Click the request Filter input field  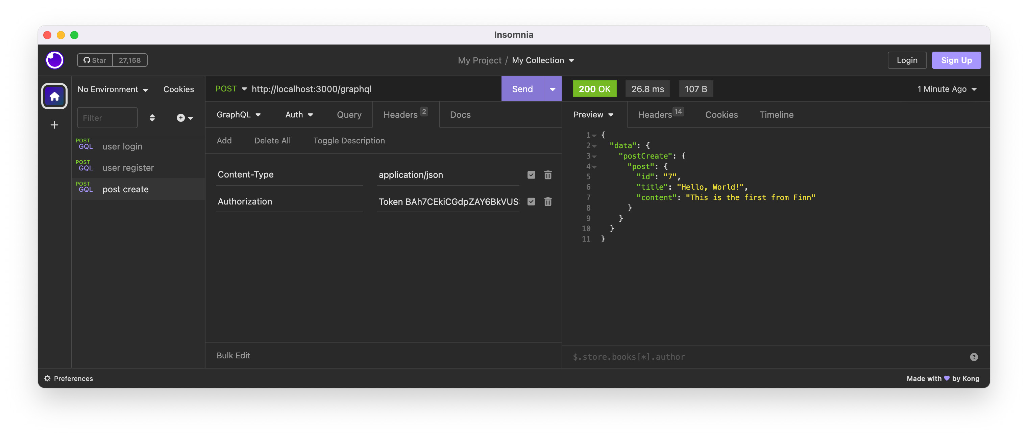(107, 118)
